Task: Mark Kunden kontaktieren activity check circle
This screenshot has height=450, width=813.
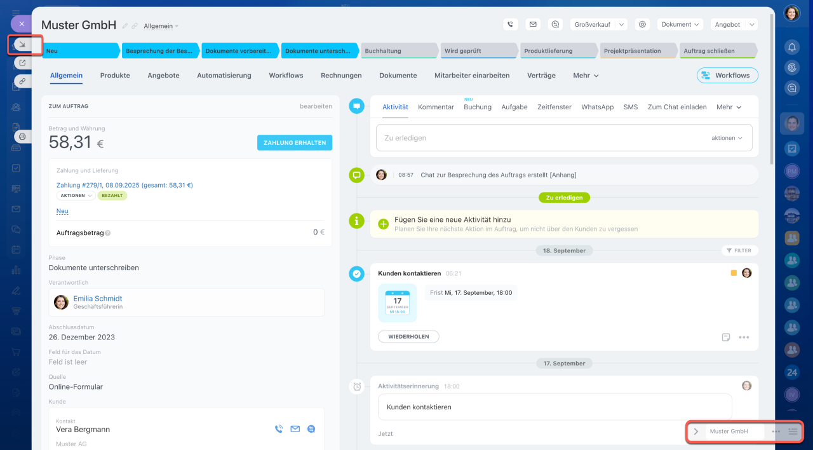Action: pyautogui.click(x=357, y=273)
